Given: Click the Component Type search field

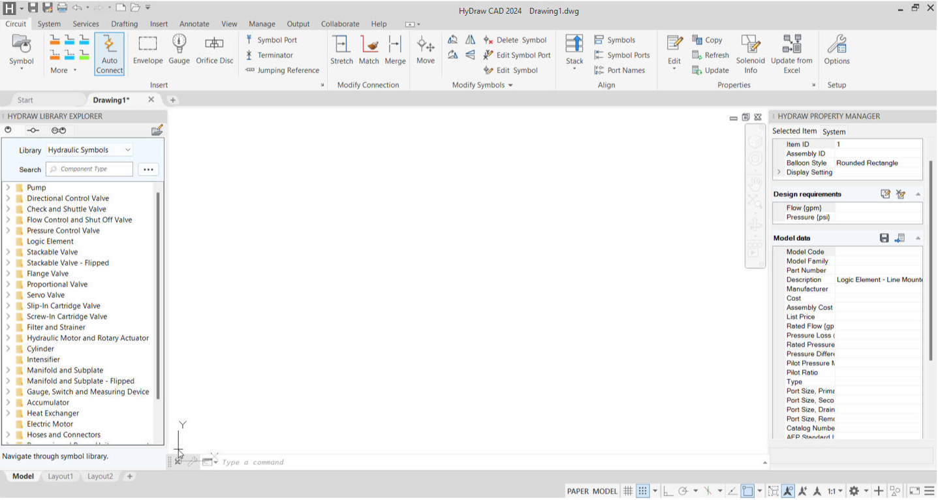Looking at the screenshot, I should click(x=89, y=170).
